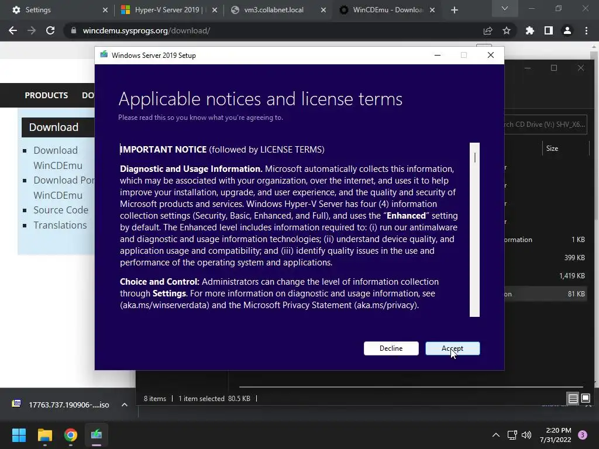Select the 1 KB file in Explorer
Image resolution: width=599 pixels, height=449 pixels.
tap(545, 240)
